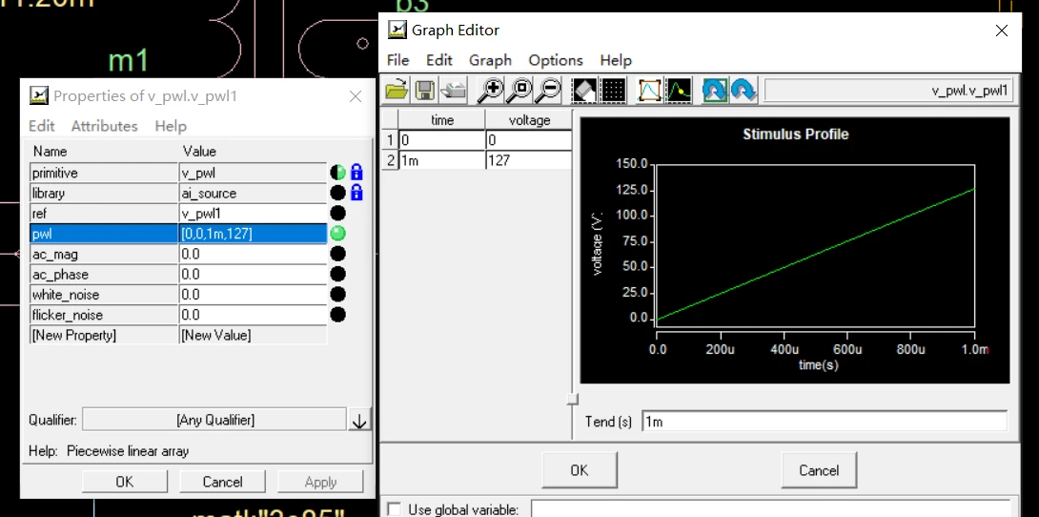The width and height of the screenshot is (1039, 517).
Task: Click the voltage column header
Action: coord(528,120)
